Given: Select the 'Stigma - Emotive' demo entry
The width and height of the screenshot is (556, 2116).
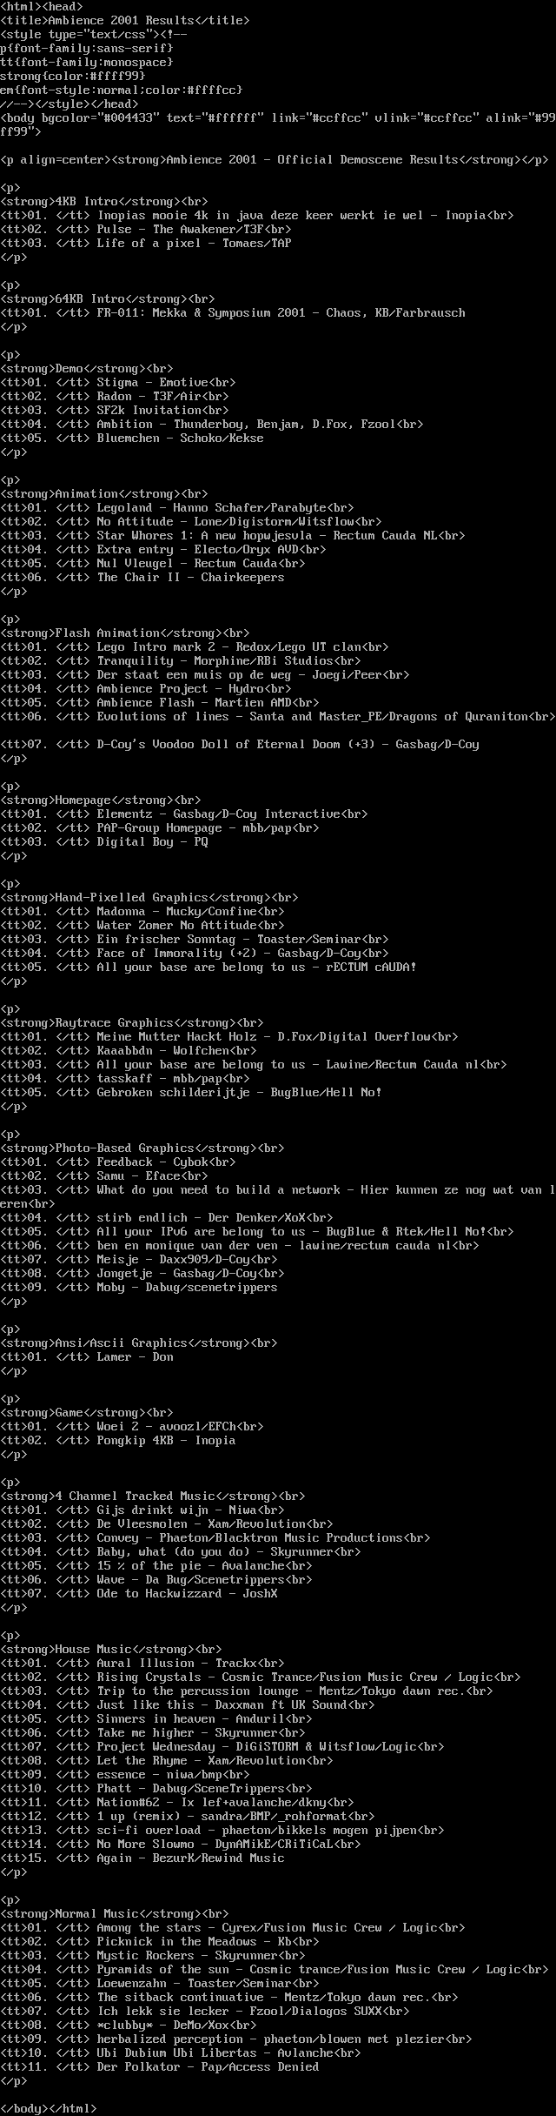Looking at the screenshot, I should [152, 382].
